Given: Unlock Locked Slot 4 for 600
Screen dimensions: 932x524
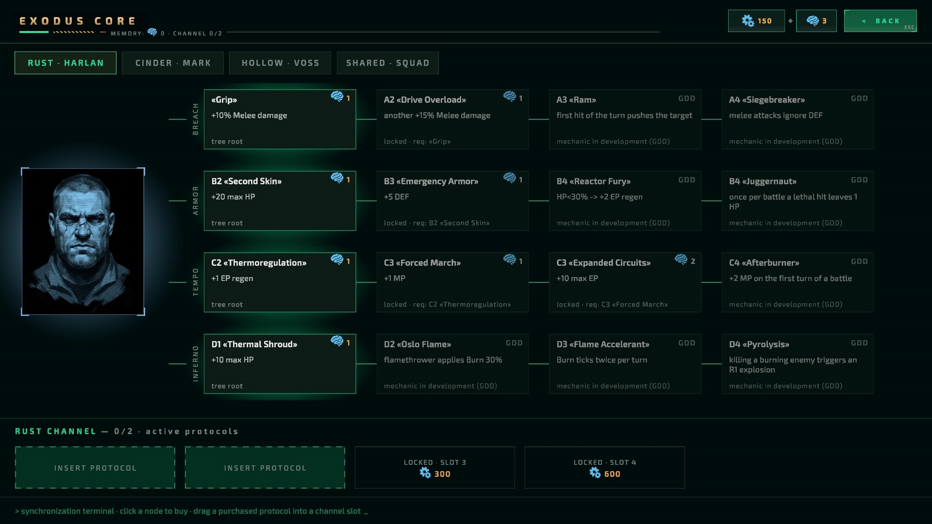Looking at the screenshot, I should [605, 468].
